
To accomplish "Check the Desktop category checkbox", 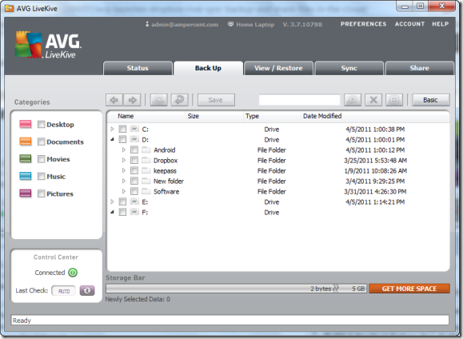I will (x=41, y=124).
